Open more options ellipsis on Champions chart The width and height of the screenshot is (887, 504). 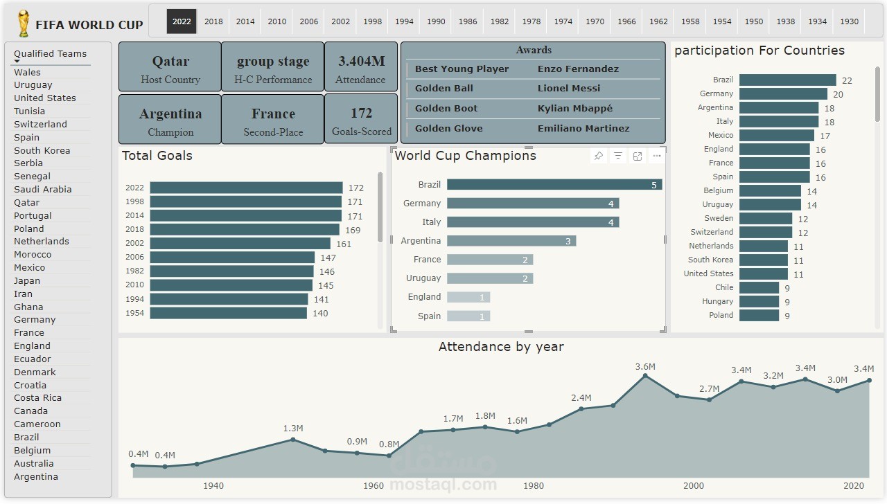(x=657, y=156)
